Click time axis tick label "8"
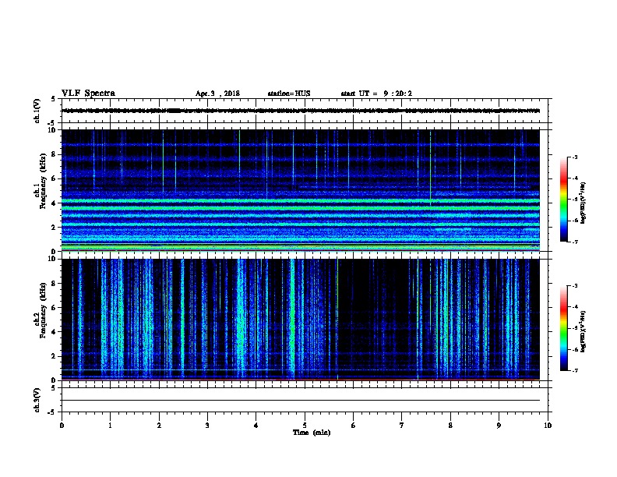 [450, 426]
